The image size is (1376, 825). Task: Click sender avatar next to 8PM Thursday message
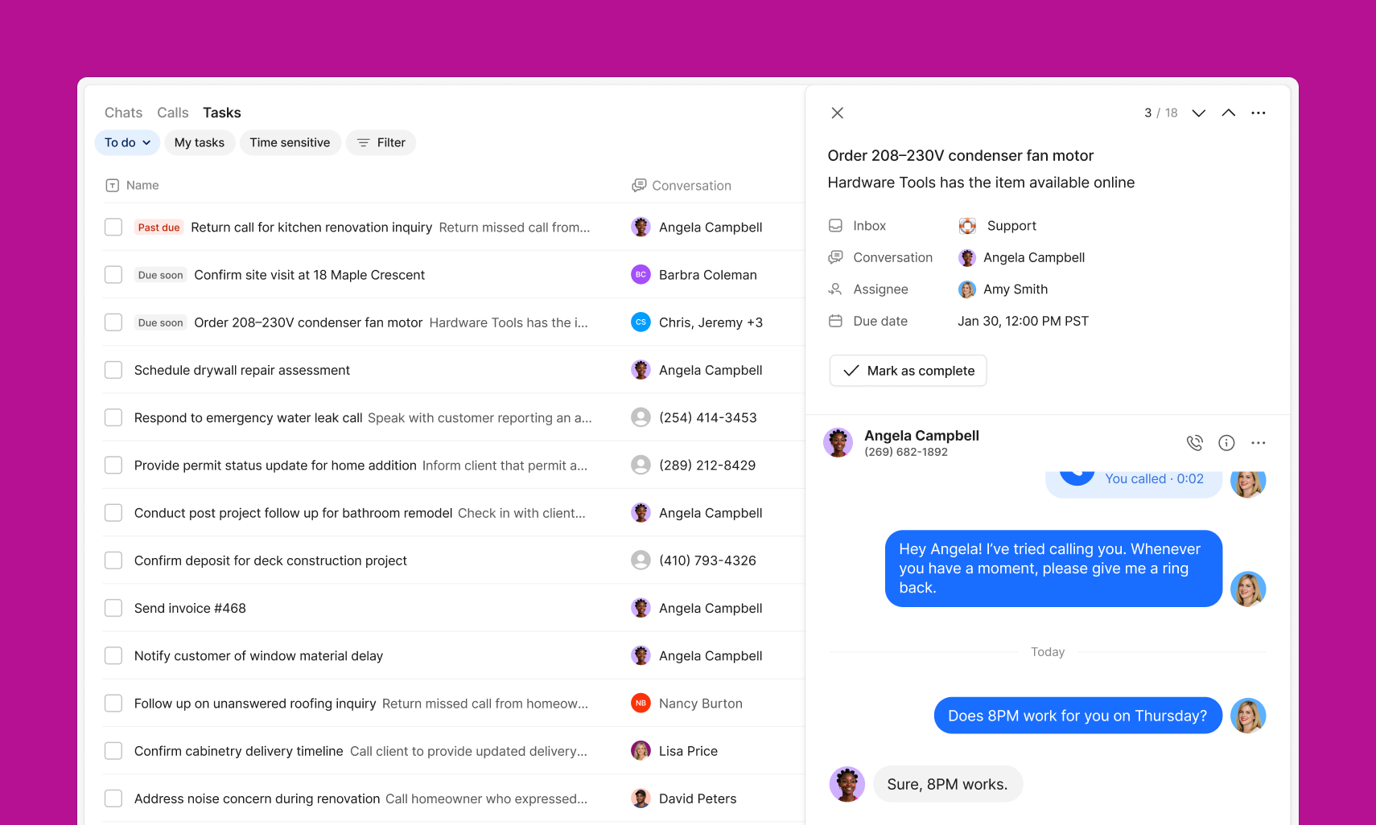click(x=1248, y=716)
